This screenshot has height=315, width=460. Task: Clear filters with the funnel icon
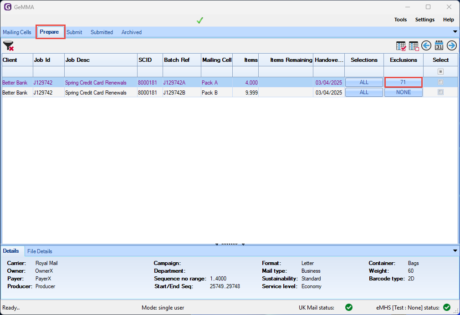pos(9,46)
